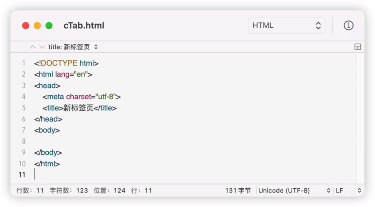This screenshot has height=207, width=375.
Task: Click the green full-screen window button
Action: pos(49,26)
